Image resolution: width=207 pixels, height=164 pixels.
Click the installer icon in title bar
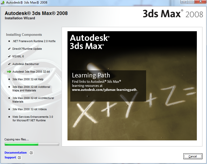point(3,2)
